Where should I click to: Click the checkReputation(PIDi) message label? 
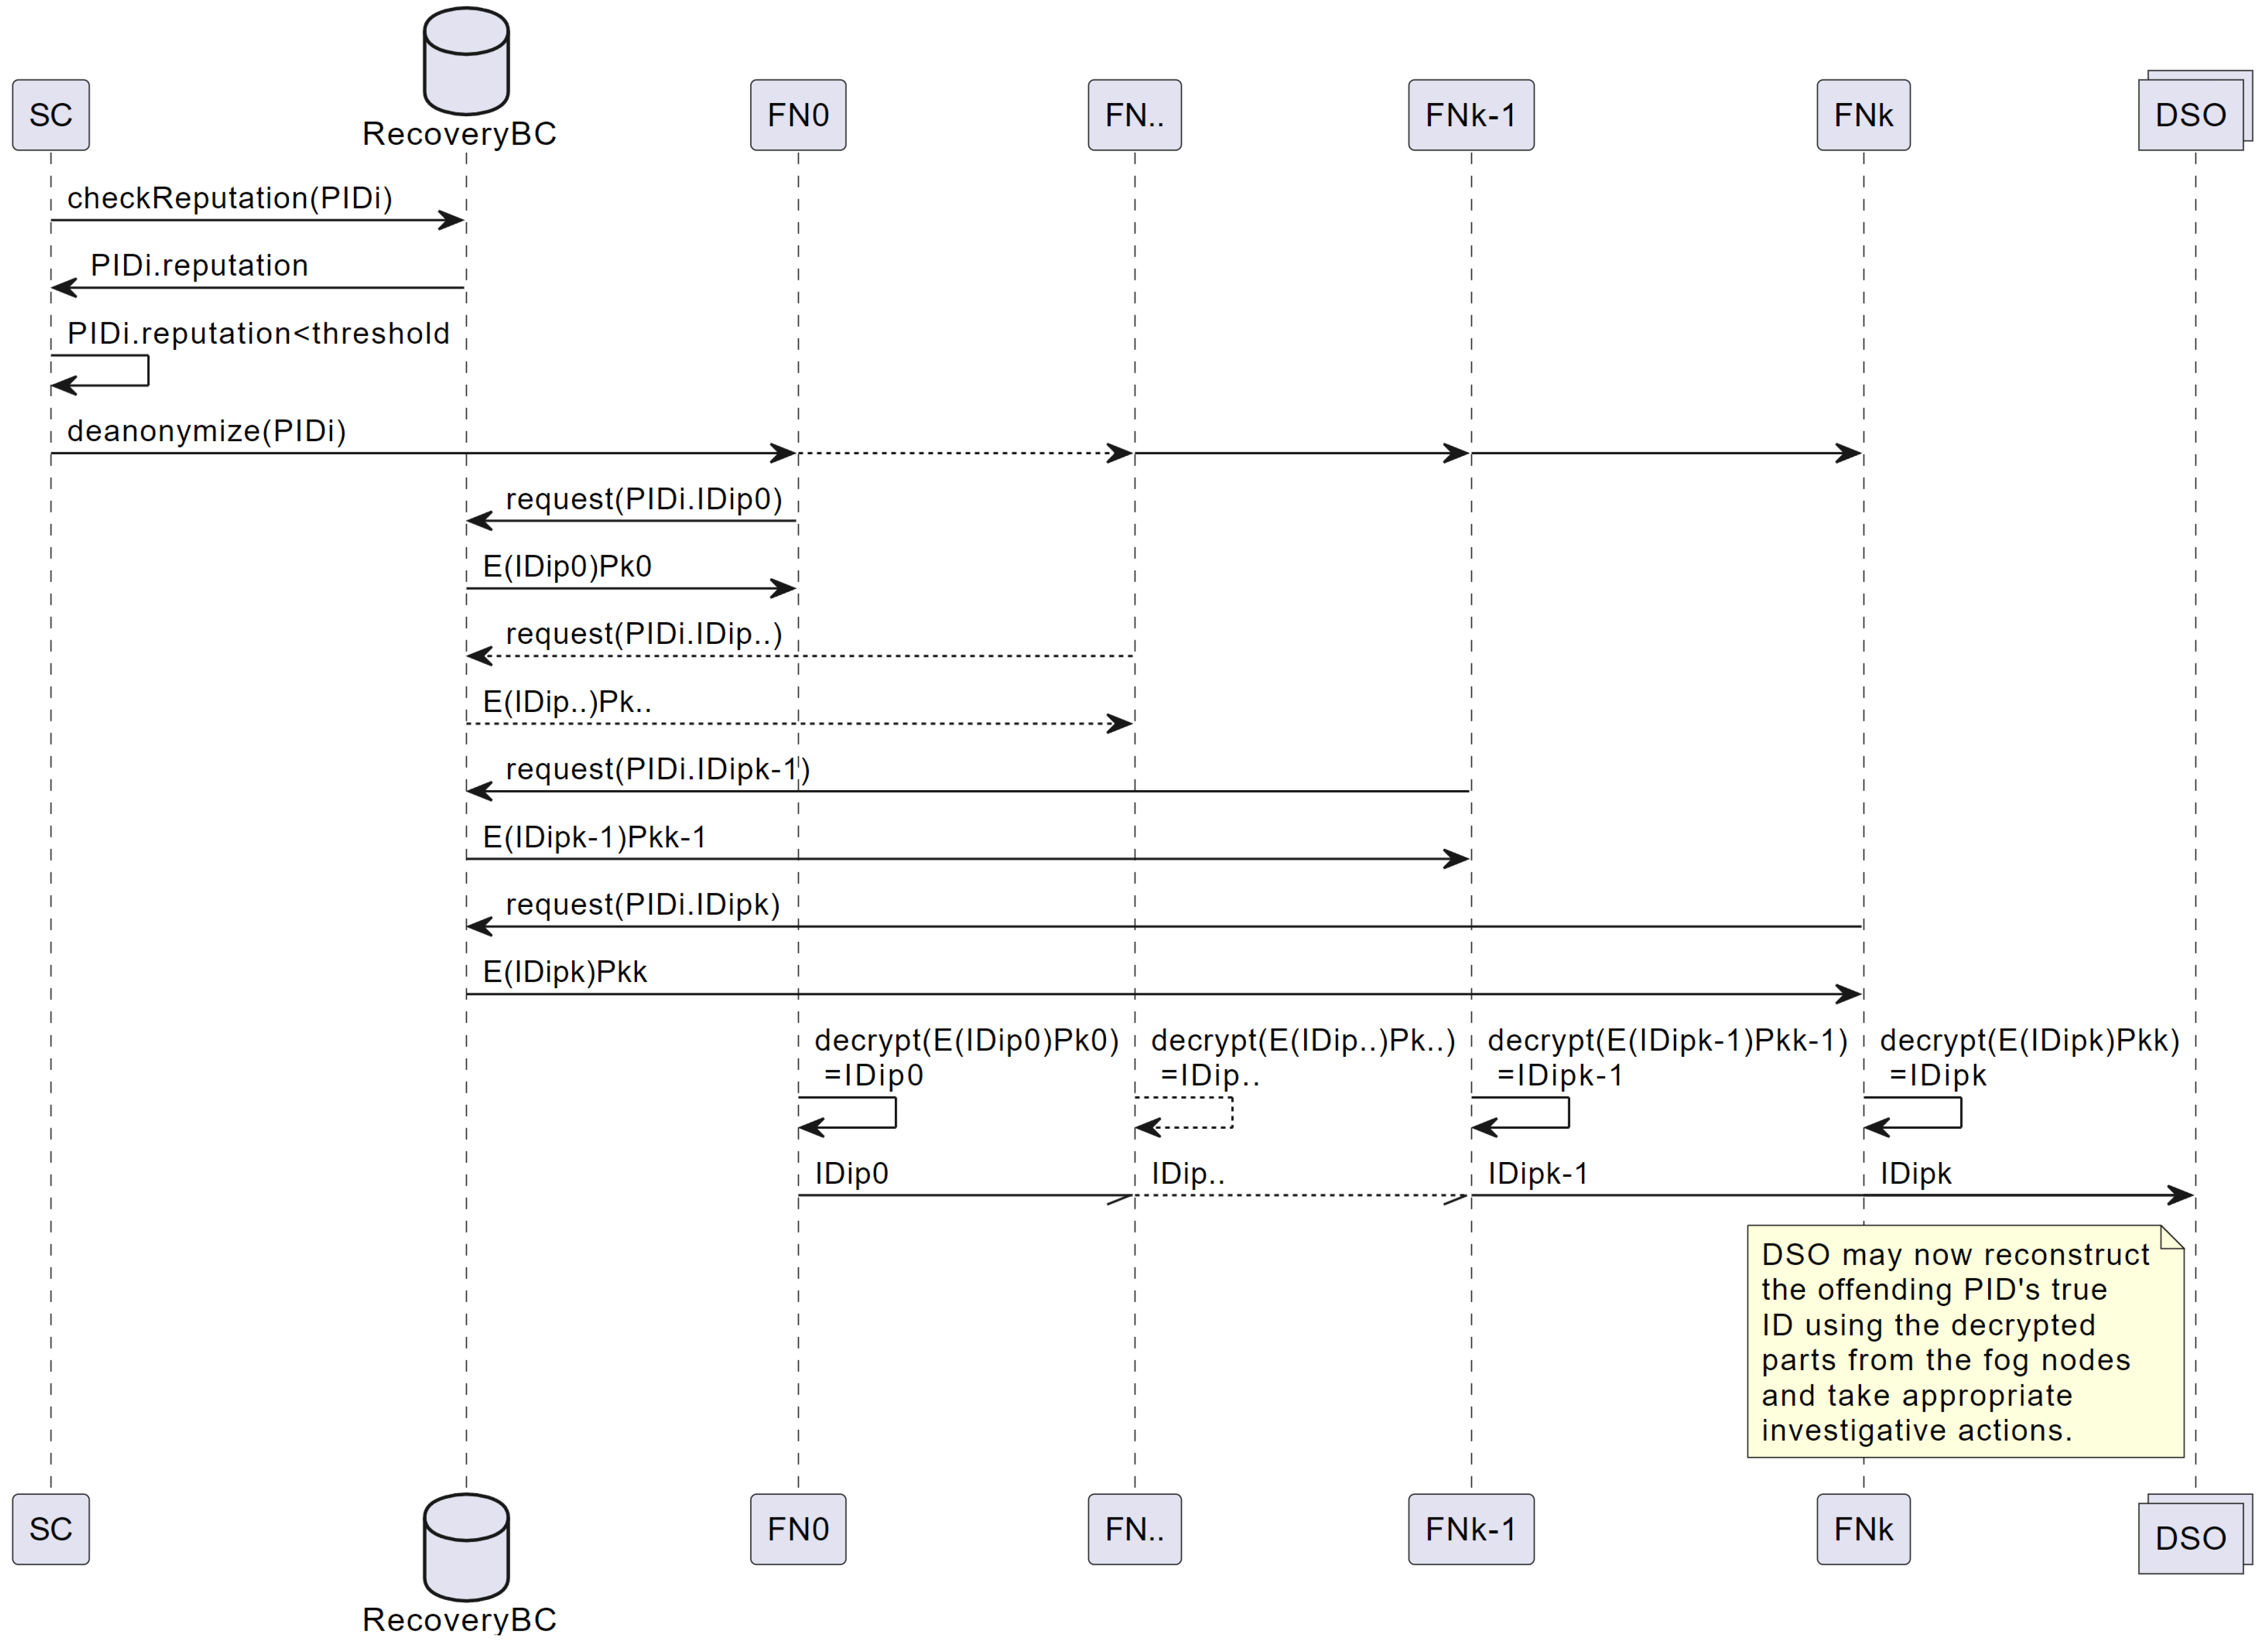[230, 198]
